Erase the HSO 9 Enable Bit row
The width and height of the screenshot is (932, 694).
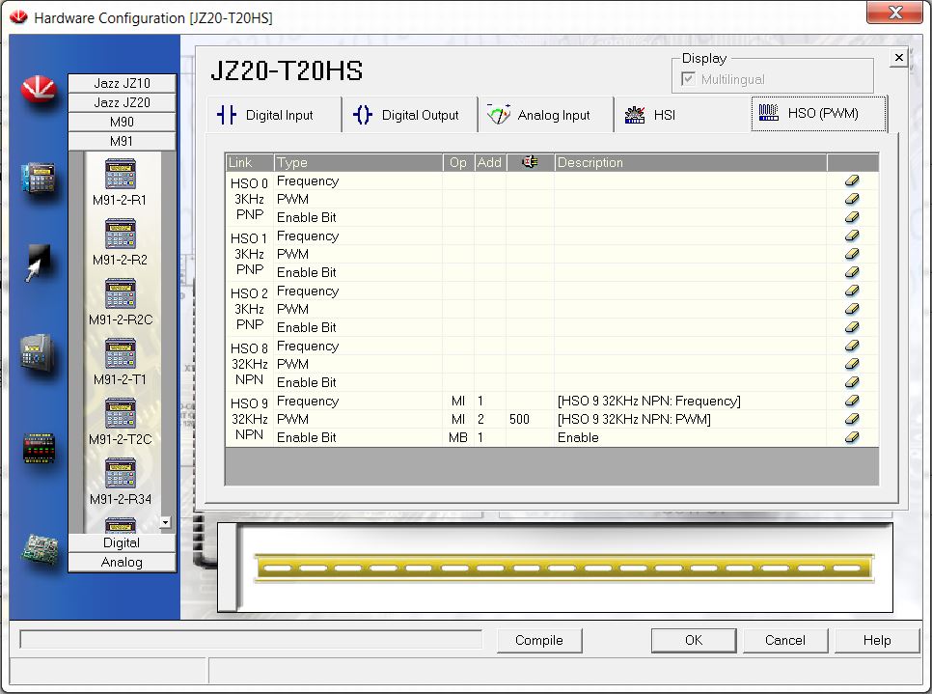852,437
